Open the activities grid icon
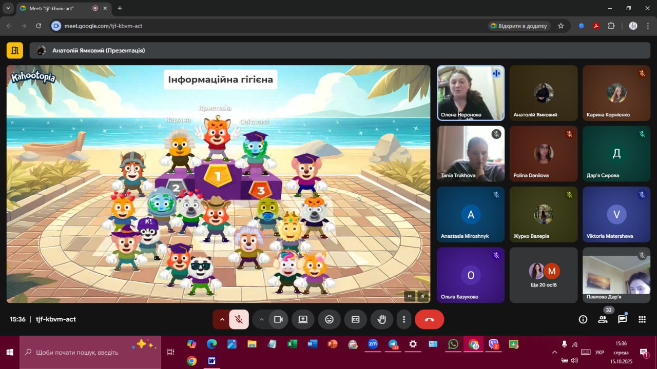Screen dimensions: 657x369 coord(642,319)
